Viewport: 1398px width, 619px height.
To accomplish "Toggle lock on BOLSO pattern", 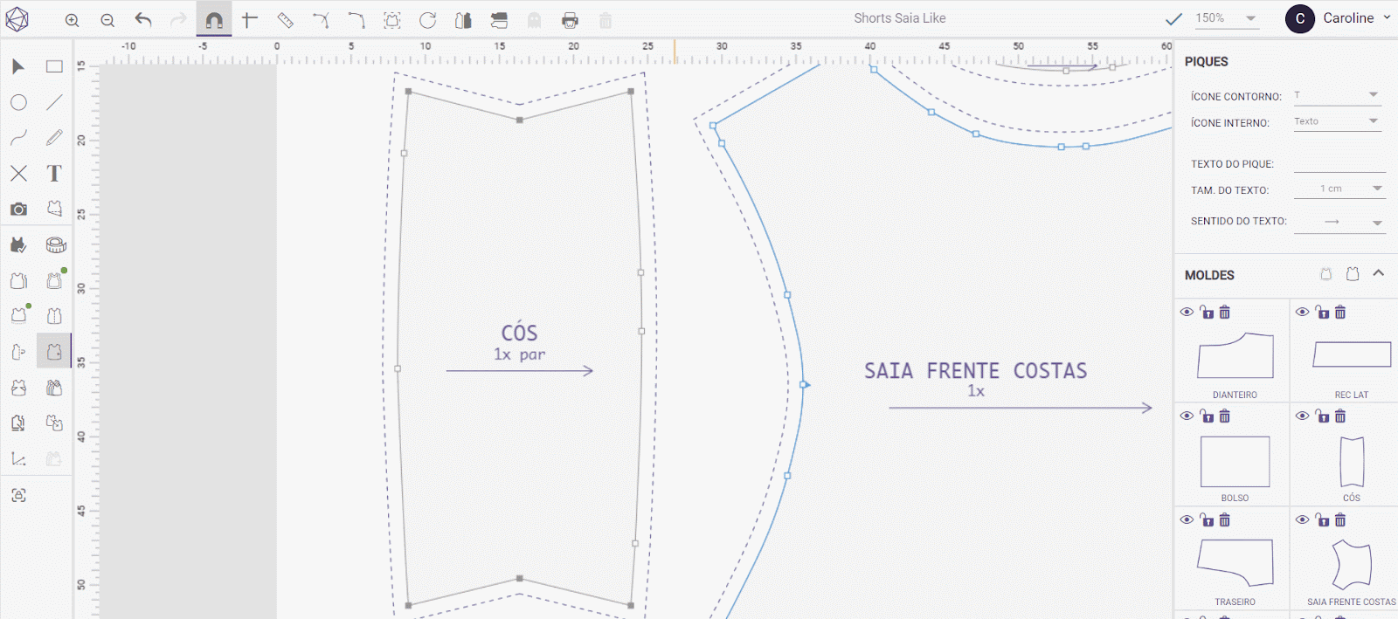I will pyautogui.click(x=1207, y=416).
